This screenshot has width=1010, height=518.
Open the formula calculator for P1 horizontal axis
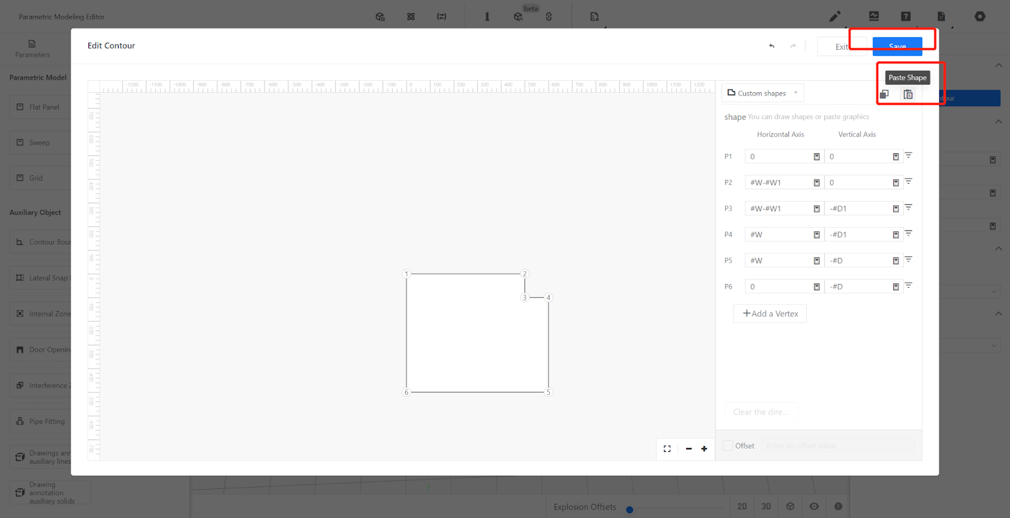816,156
